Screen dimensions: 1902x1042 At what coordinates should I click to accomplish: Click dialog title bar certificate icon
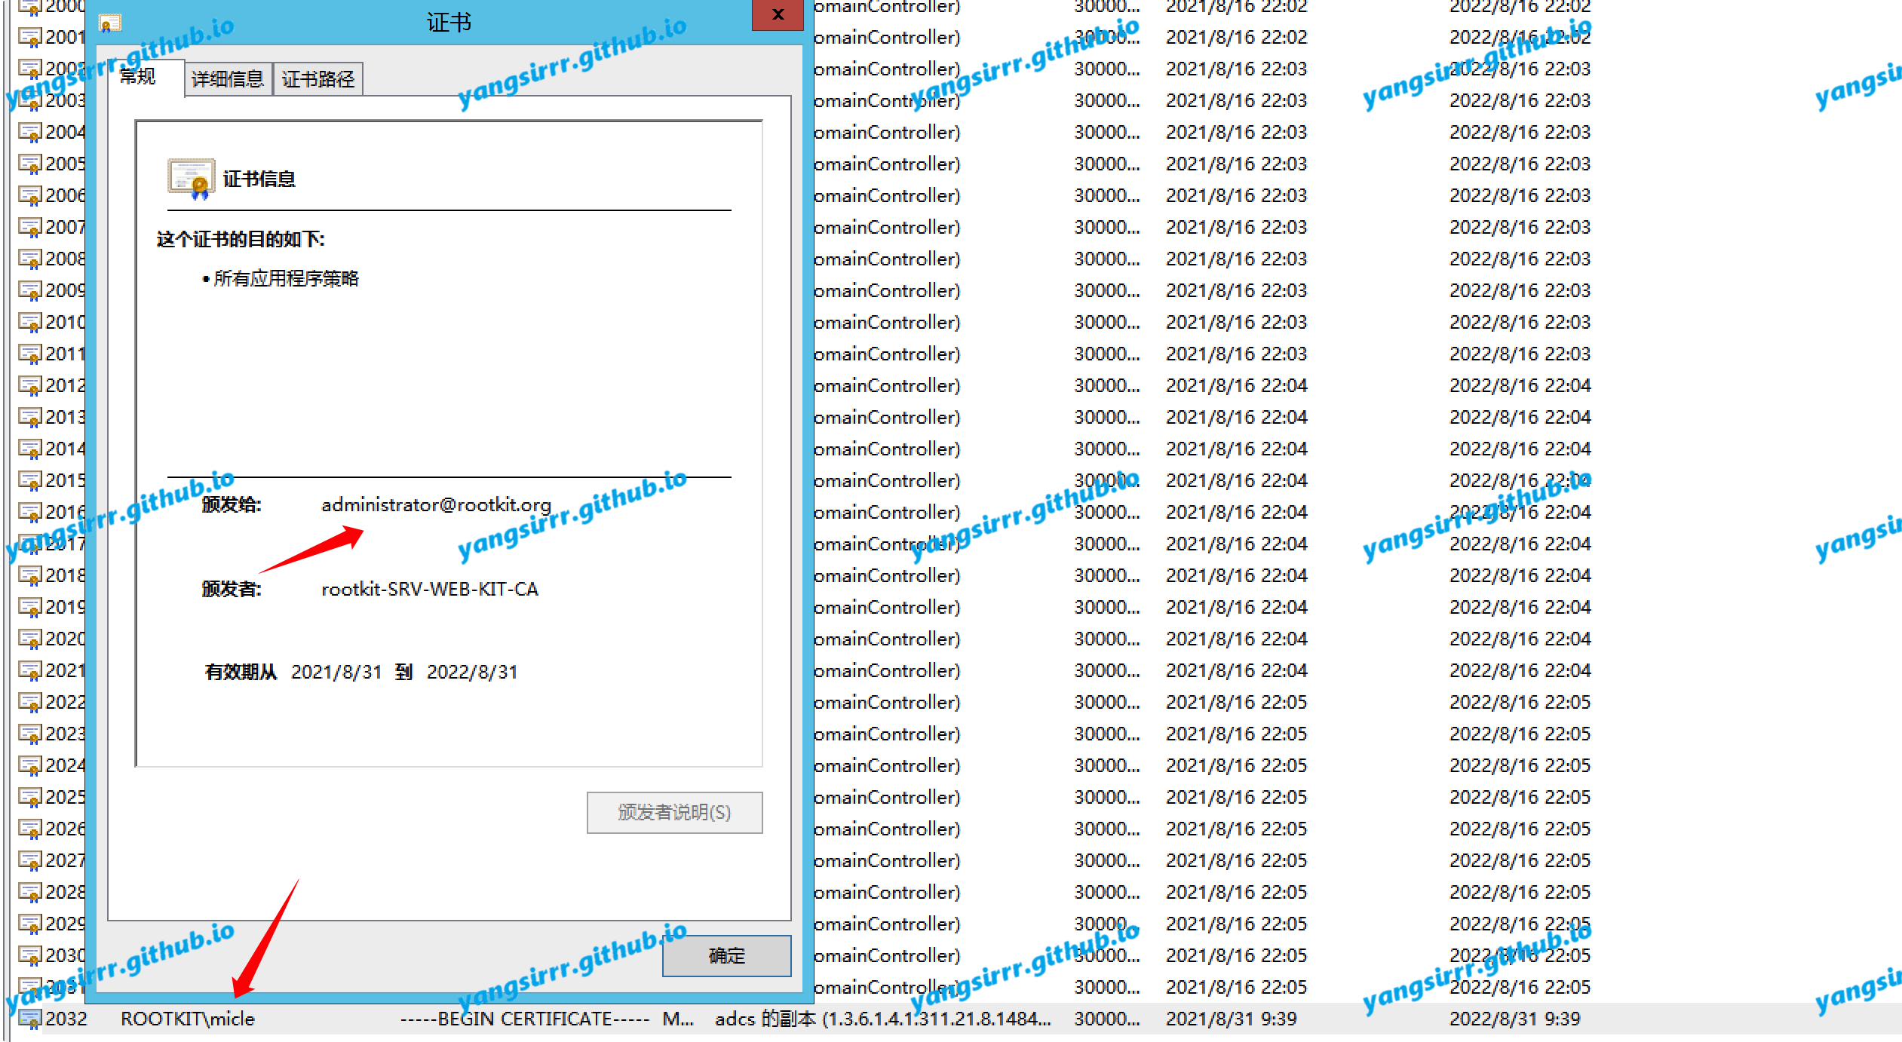[x=110, y=24]
